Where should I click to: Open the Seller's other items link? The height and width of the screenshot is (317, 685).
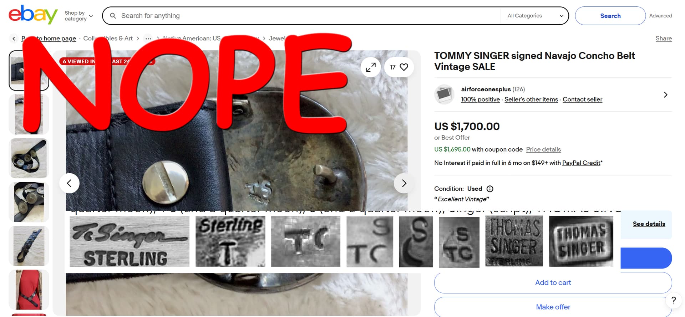tap(531, 99)
